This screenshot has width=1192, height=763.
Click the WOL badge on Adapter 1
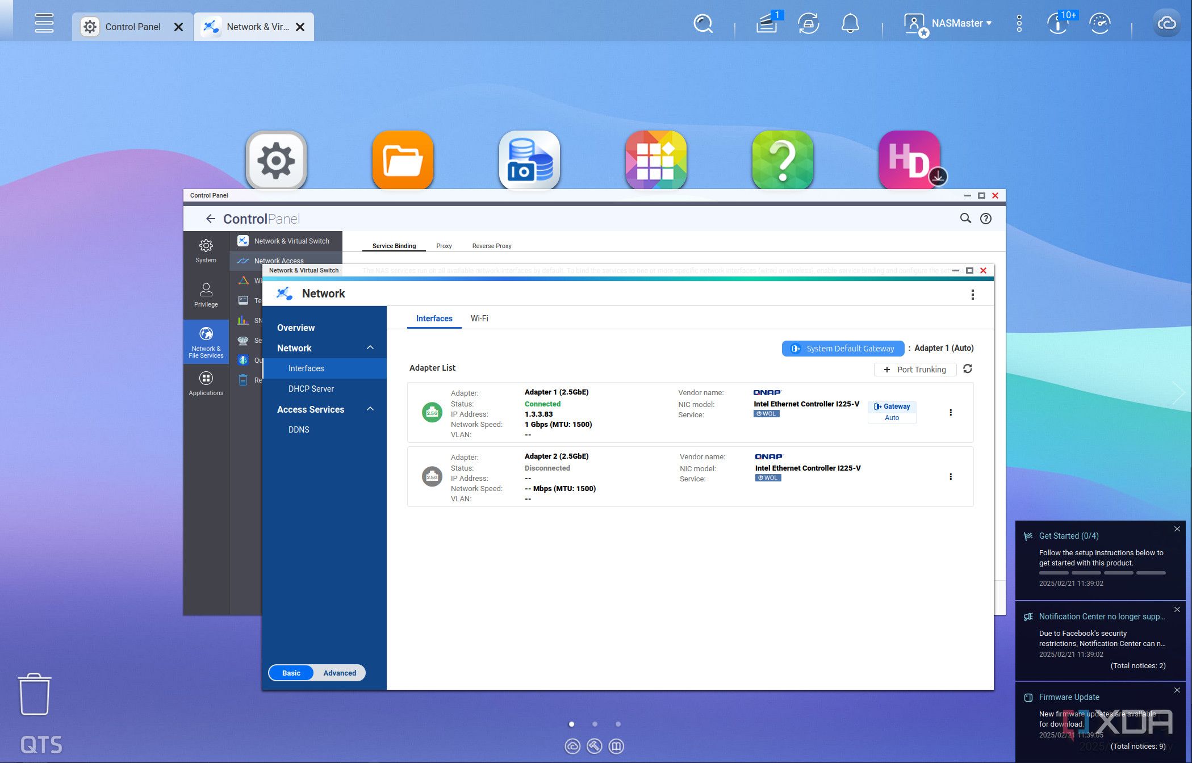click(766, 414)
